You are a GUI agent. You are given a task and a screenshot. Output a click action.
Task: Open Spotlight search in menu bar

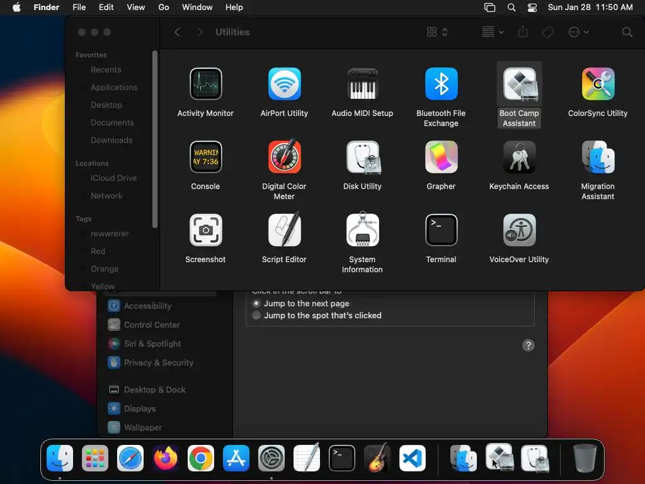511,8
